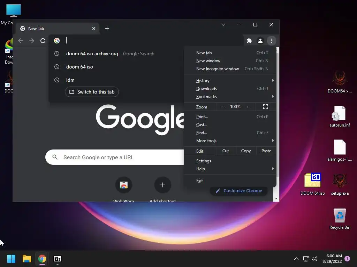Image resolution: width=357 pixels, height=267 pixels.
Task: Click the volume speaker tray icon
Action: click(x=314, y=259)
